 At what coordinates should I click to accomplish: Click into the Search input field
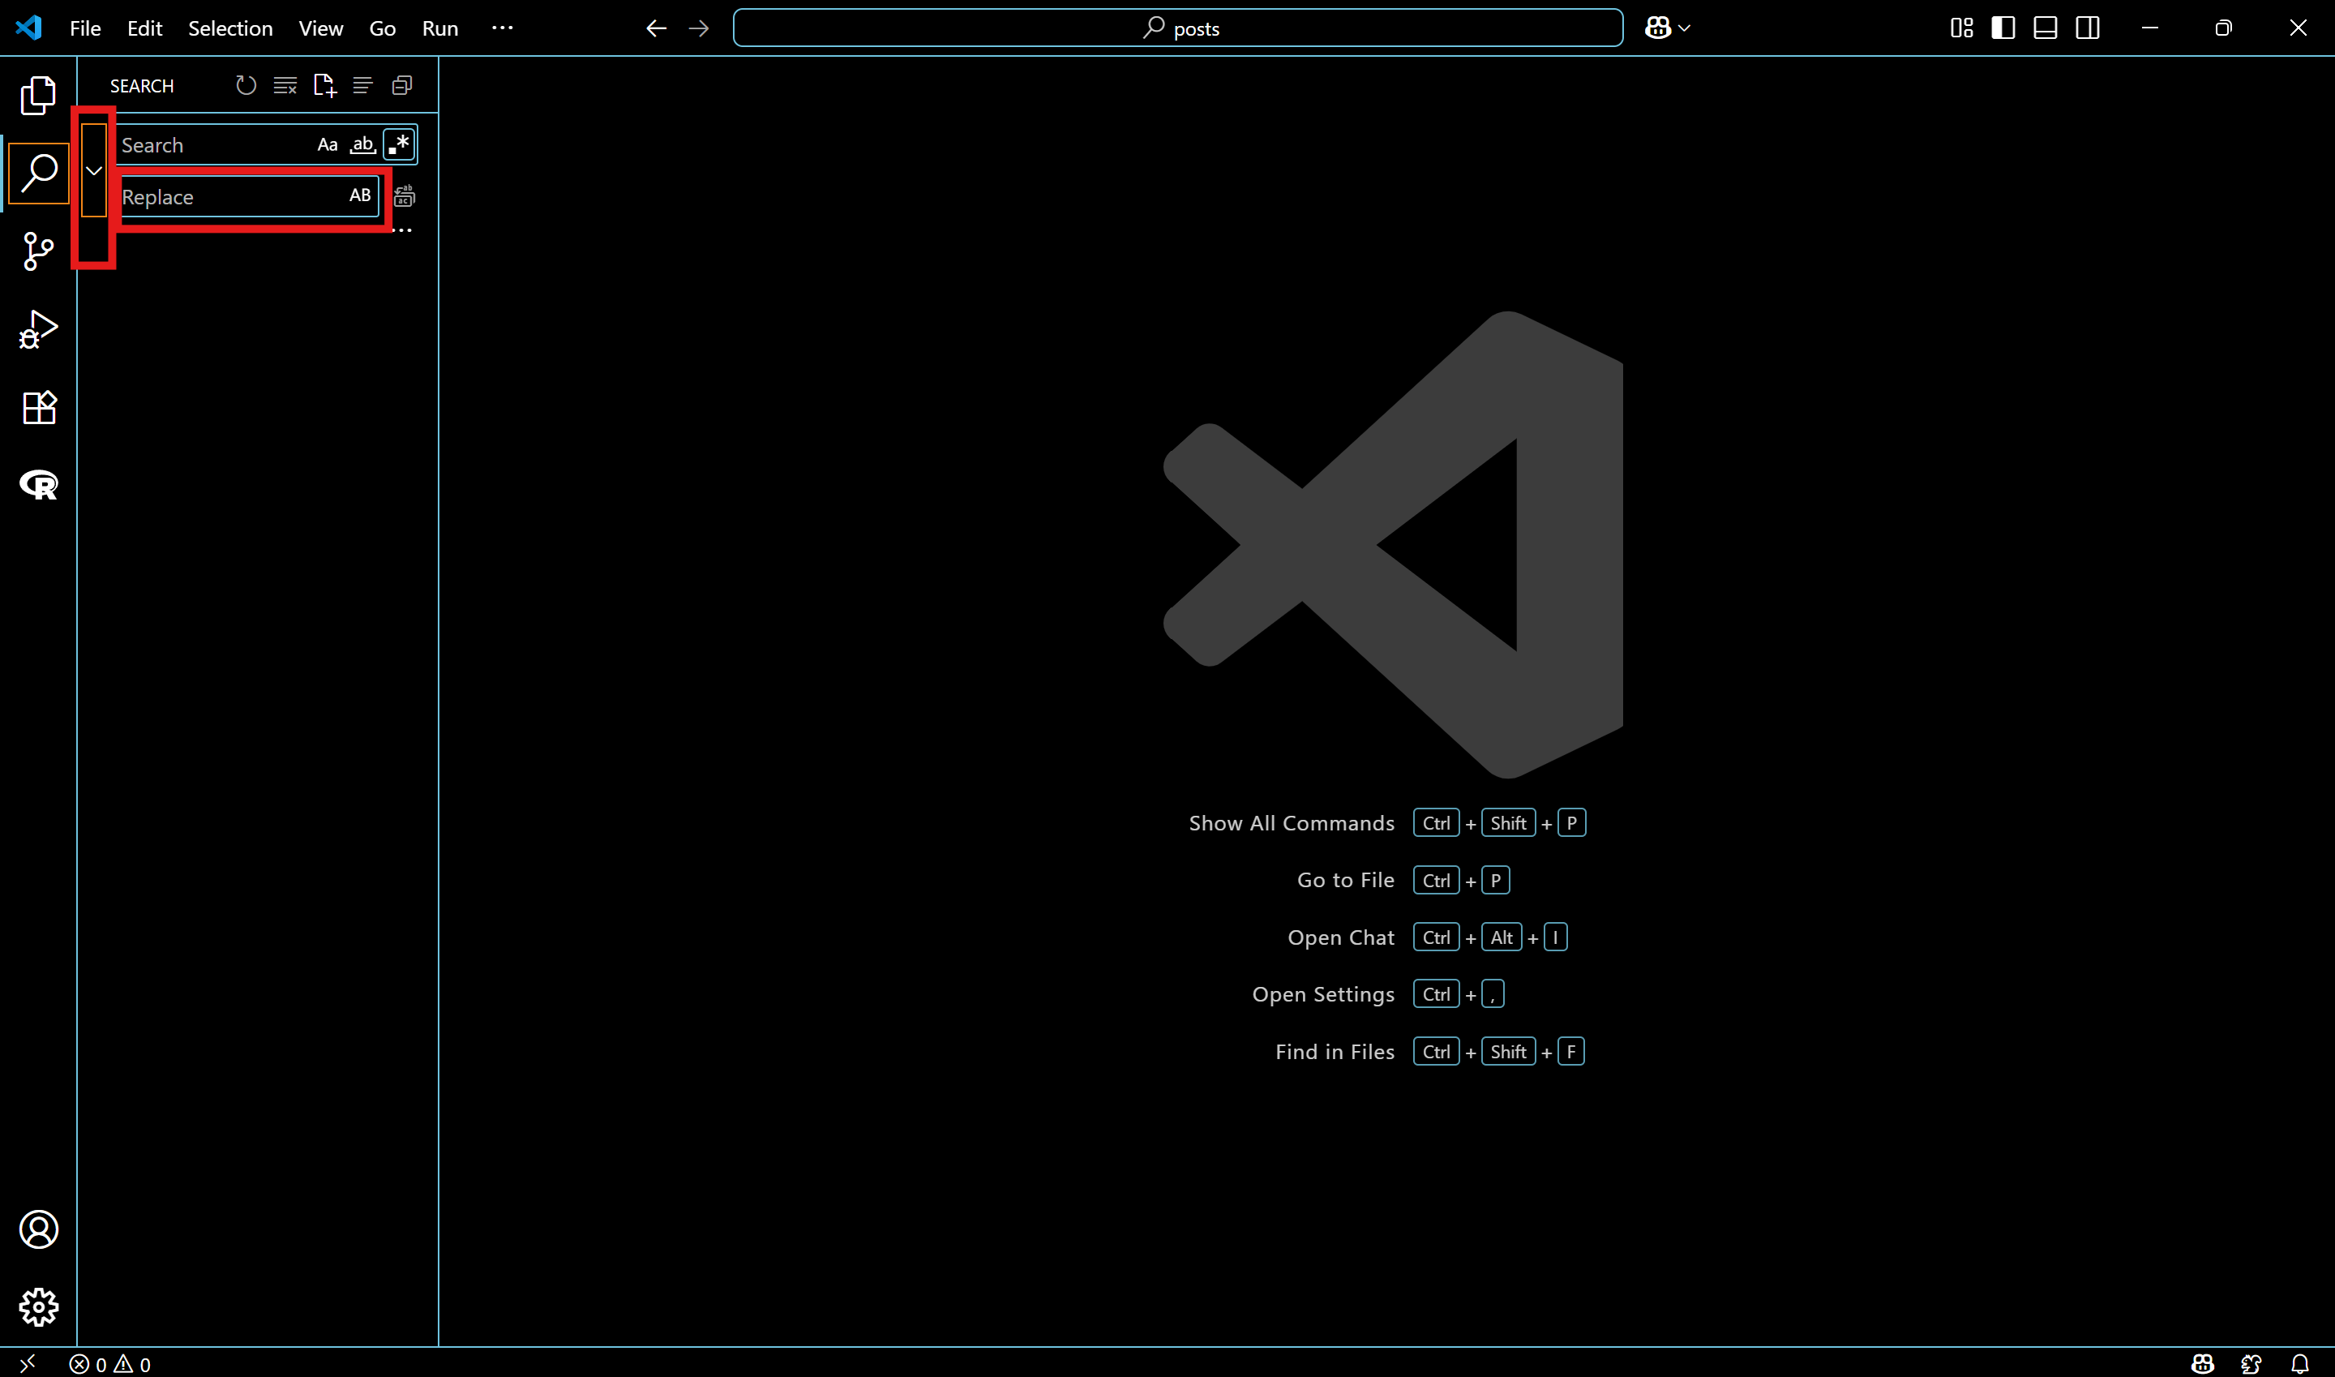coord(213,146)
